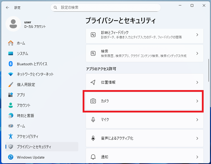This screenshot has width=211, height=164.
Task: Click the ゲーム controller icon
Action: point(11,126)
